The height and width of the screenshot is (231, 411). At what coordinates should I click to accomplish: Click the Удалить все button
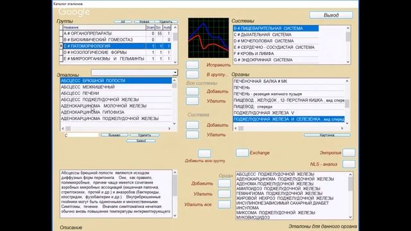click(224, 204)
